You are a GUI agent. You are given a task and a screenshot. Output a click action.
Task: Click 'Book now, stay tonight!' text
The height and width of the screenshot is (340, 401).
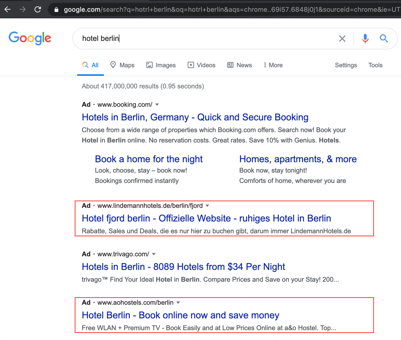(273, 170)
